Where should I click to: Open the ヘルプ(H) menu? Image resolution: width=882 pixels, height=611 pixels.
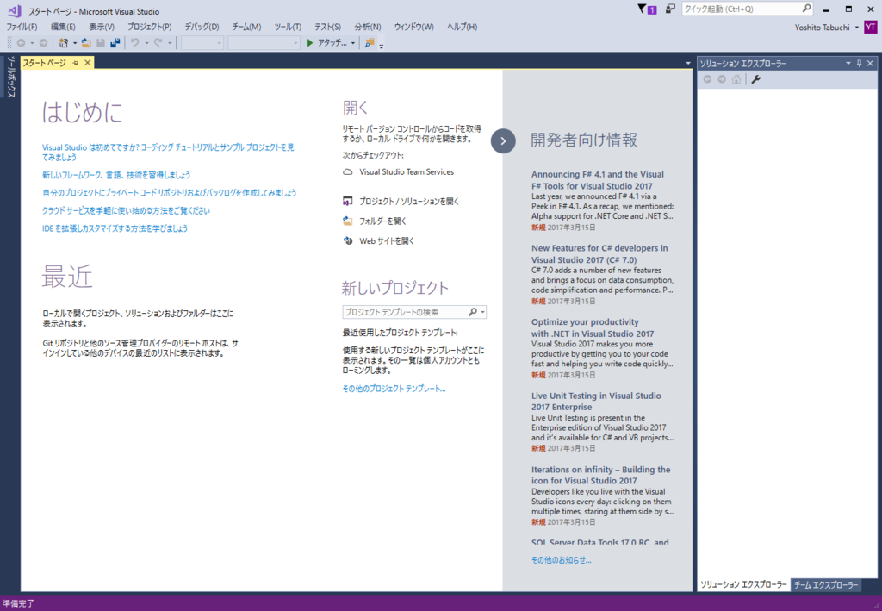click(462, 27)
